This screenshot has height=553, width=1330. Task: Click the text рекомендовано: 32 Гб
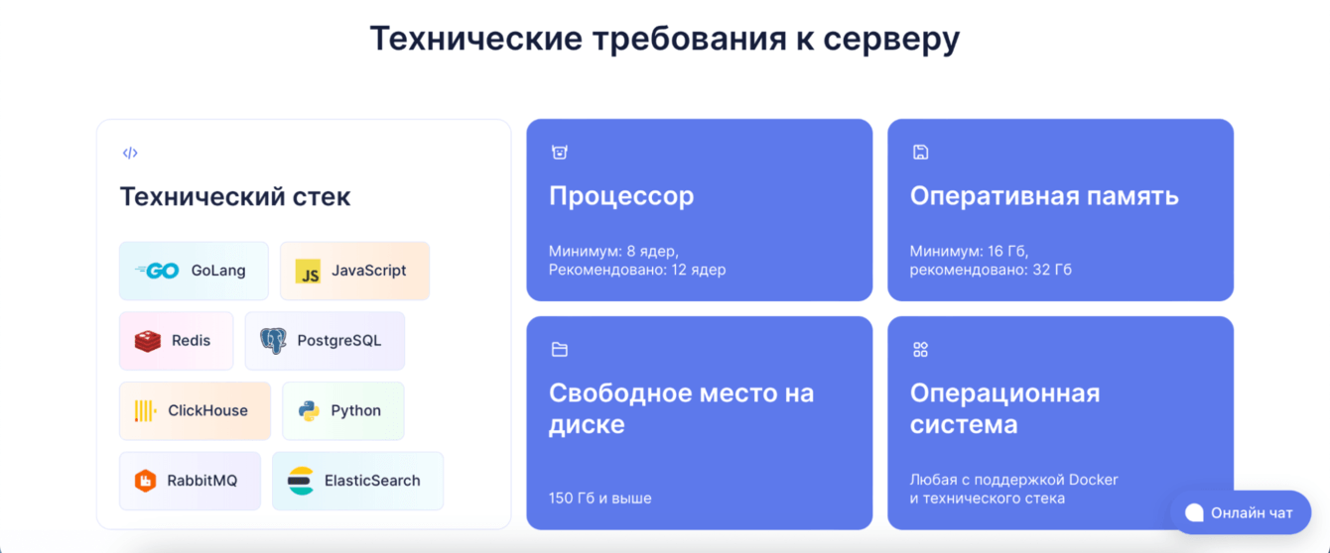[991, 270]
